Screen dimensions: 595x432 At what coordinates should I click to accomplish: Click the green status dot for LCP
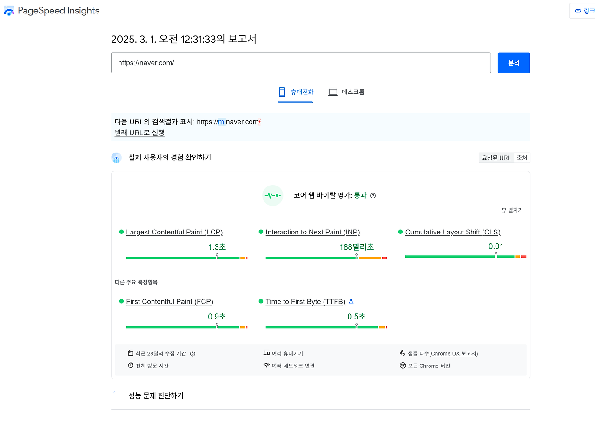click(122, 232)
